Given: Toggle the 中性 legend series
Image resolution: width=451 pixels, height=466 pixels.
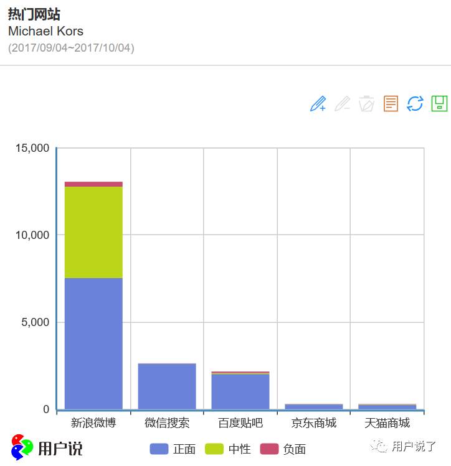Looking at the screenshot, I should point(228,449).
